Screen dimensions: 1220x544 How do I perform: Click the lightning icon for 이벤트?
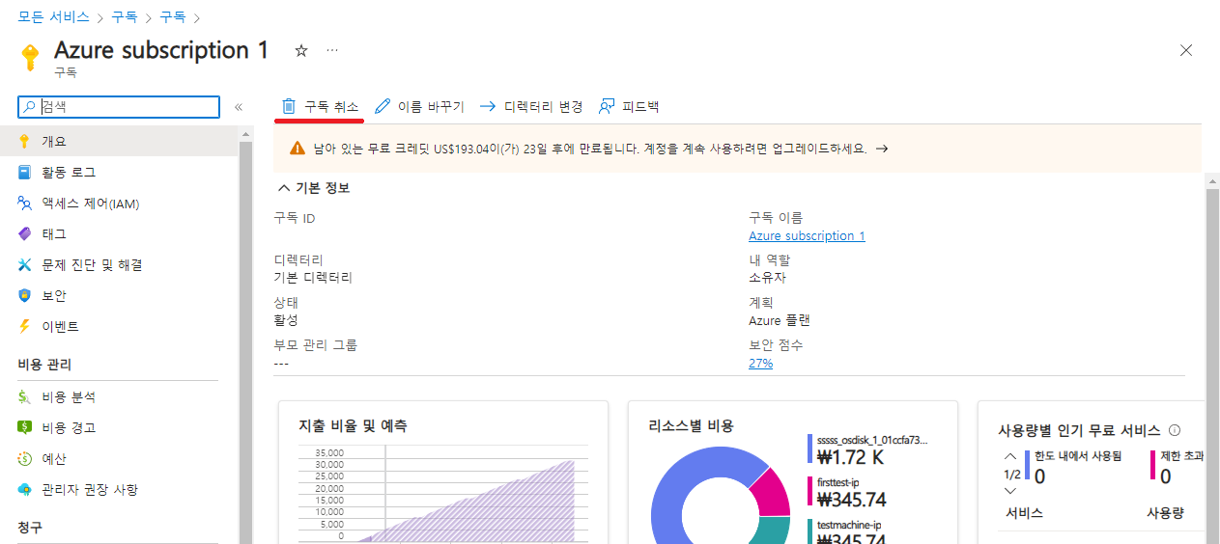click(25, 327)
